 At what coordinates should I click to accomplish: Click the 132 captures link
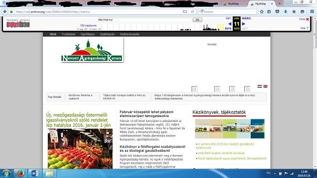(x=88, y=25)
